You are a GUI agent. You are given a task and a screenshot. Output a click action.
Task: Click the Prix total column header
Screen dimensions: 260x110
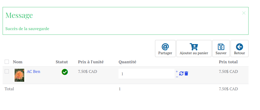click(x=228, y=62)
